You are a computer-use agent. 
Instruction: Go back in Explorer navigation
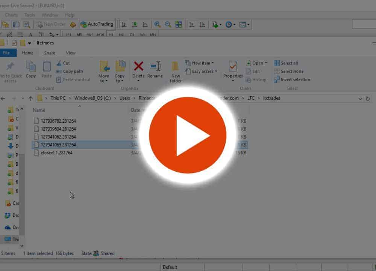coord(3,98)
